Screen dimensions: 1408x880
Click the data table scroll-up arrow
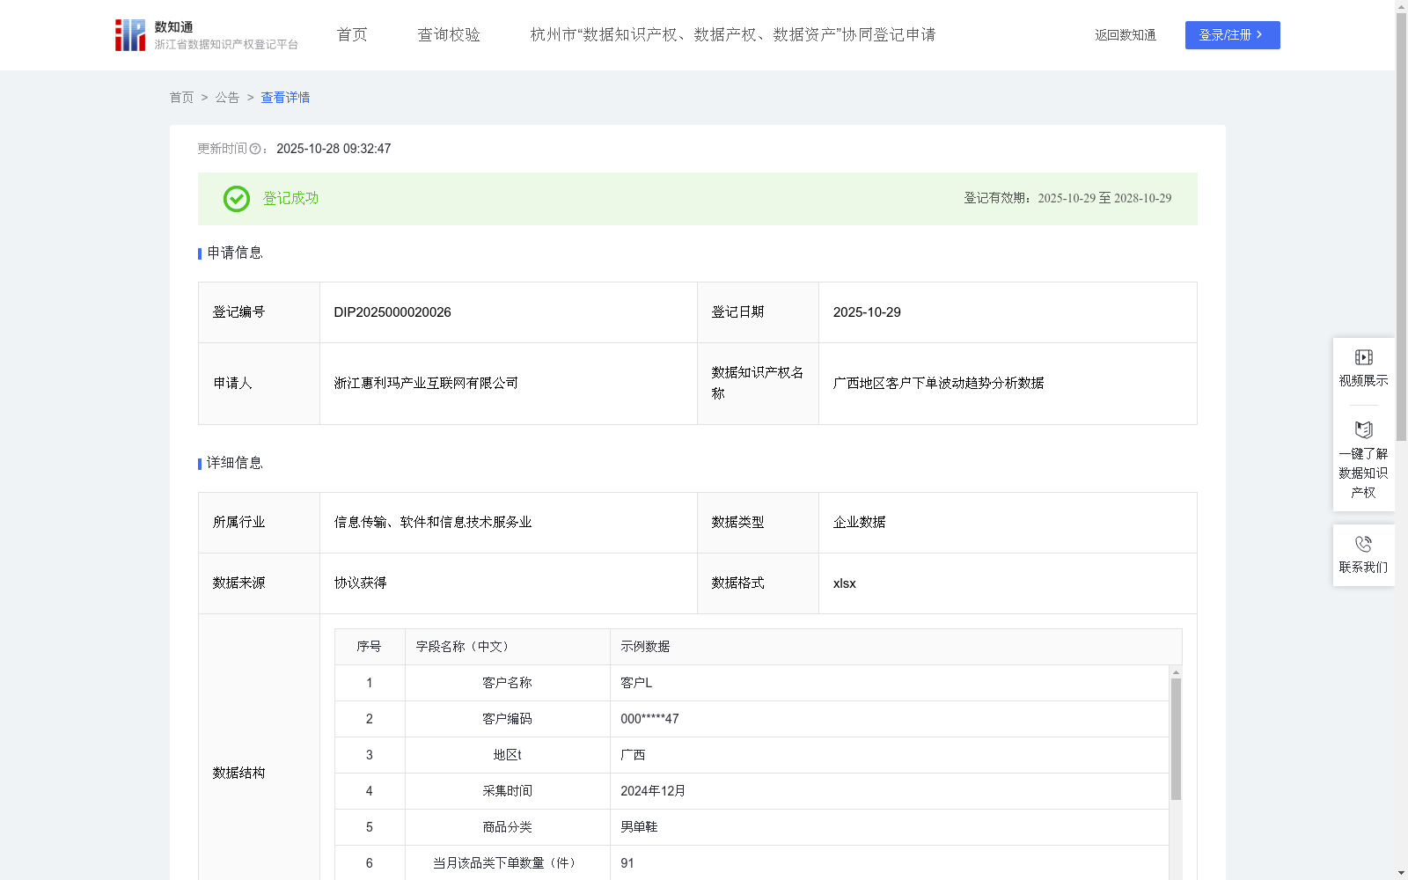pos(1176,671)
